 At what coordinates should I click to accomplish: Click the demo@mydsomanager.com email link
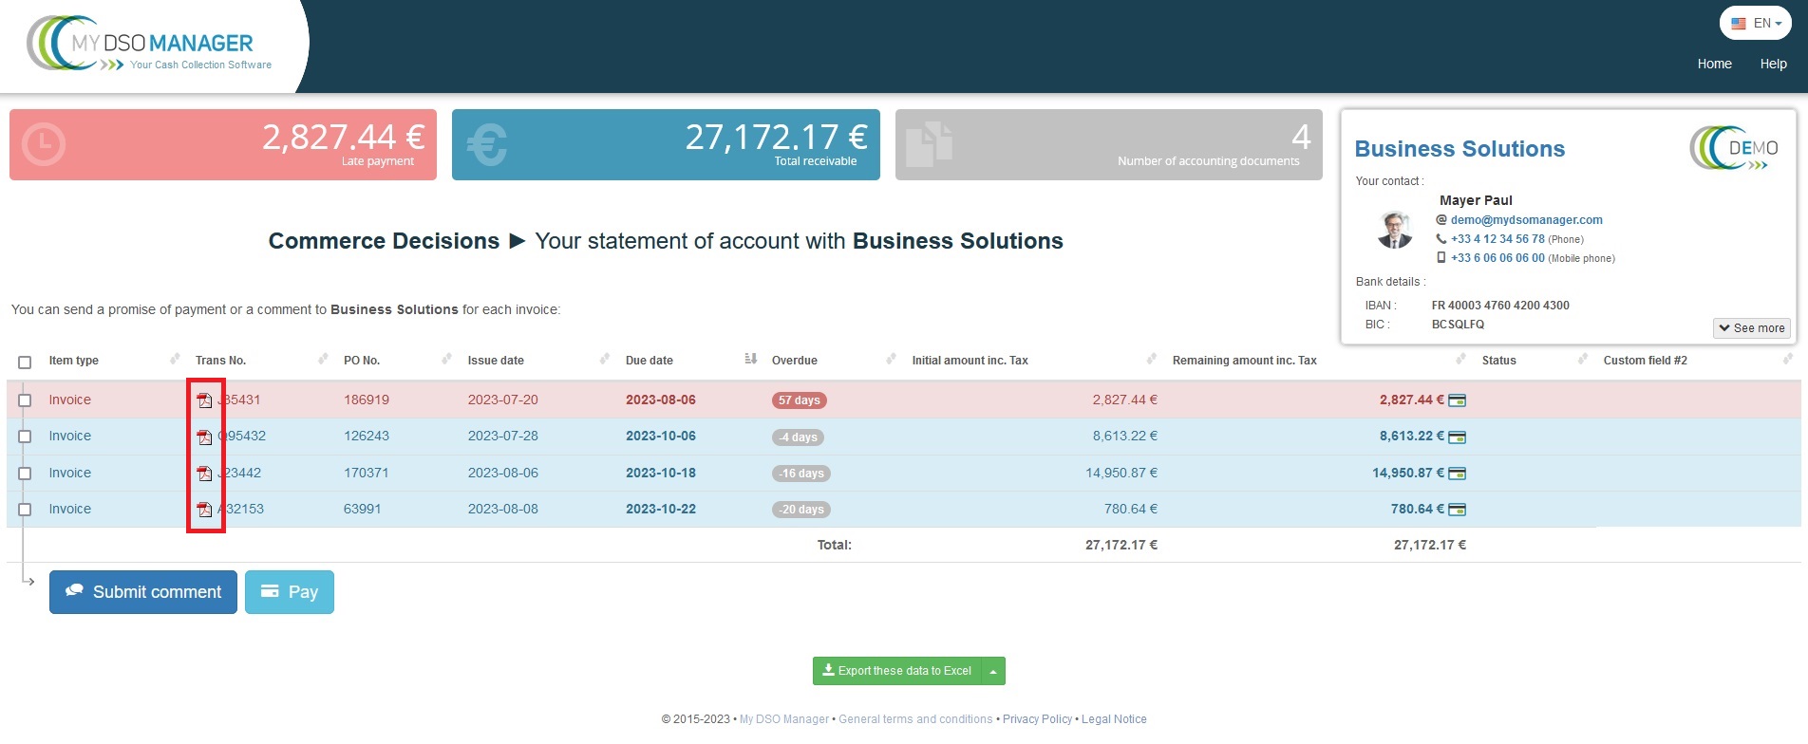1526,220
